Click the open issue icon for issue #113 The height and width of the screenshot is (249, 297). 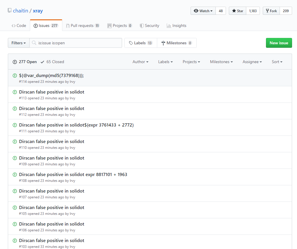click(x=15, y=92)
